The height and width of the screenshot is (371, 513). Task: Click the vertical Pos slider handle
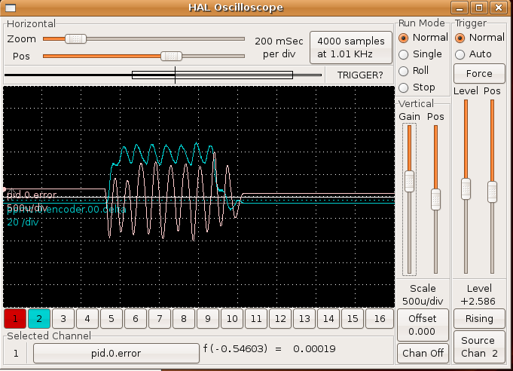click(x=435, y=199)
